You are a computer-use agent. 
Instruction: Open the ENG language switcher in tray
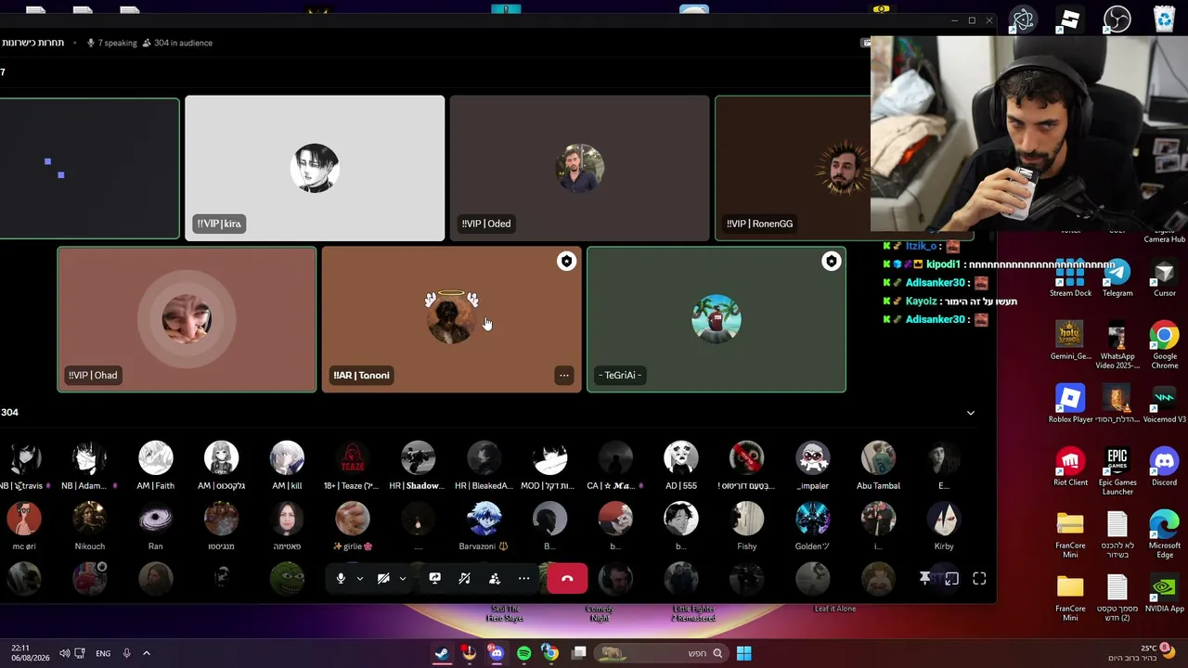(103, 653)
